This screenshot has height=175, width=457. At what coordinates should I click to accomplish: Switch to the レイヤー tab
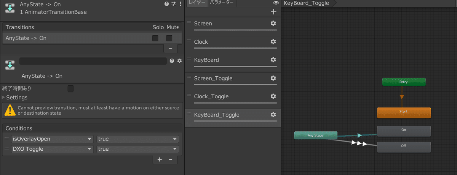pos(197,3)
